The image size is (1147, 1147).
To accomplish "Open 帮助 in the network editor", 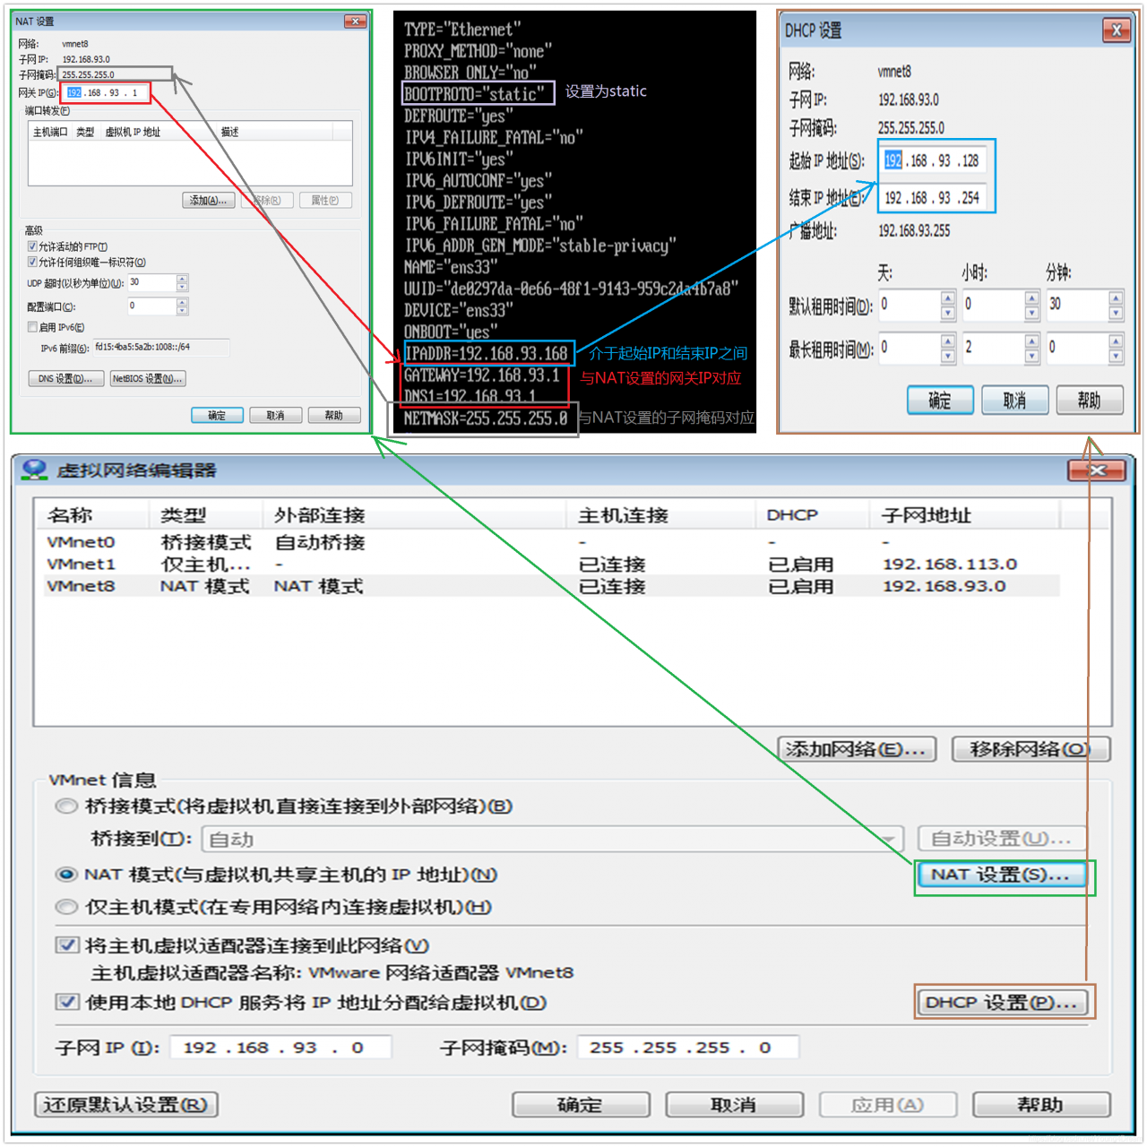I will pyautogui.click(x=1041, y=1105).
